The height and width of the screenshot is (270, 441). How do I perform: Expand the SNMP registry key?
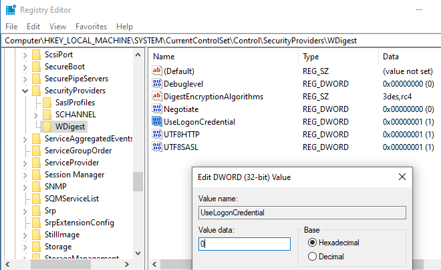(x=25, y=187)
